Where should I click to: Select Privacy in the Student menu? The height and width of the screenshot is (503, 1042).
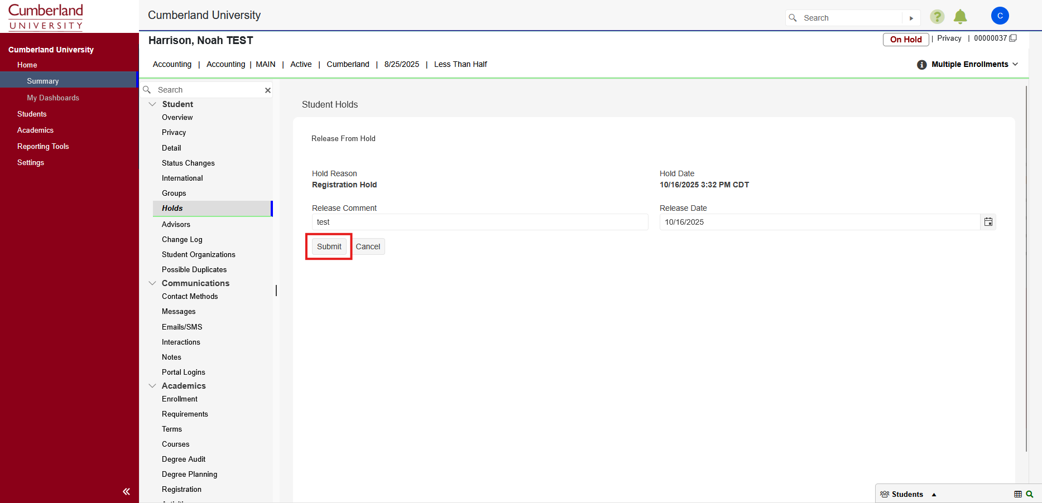[174, 132]
